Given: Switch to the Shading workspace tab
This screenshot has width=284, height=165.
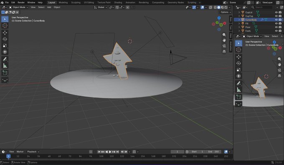Looking at the screenshot, I should click(118, 2).
